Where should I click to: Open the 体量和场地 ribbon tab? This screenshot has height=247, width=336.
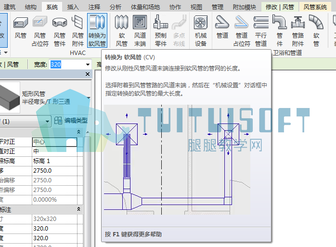pos(145,7)
